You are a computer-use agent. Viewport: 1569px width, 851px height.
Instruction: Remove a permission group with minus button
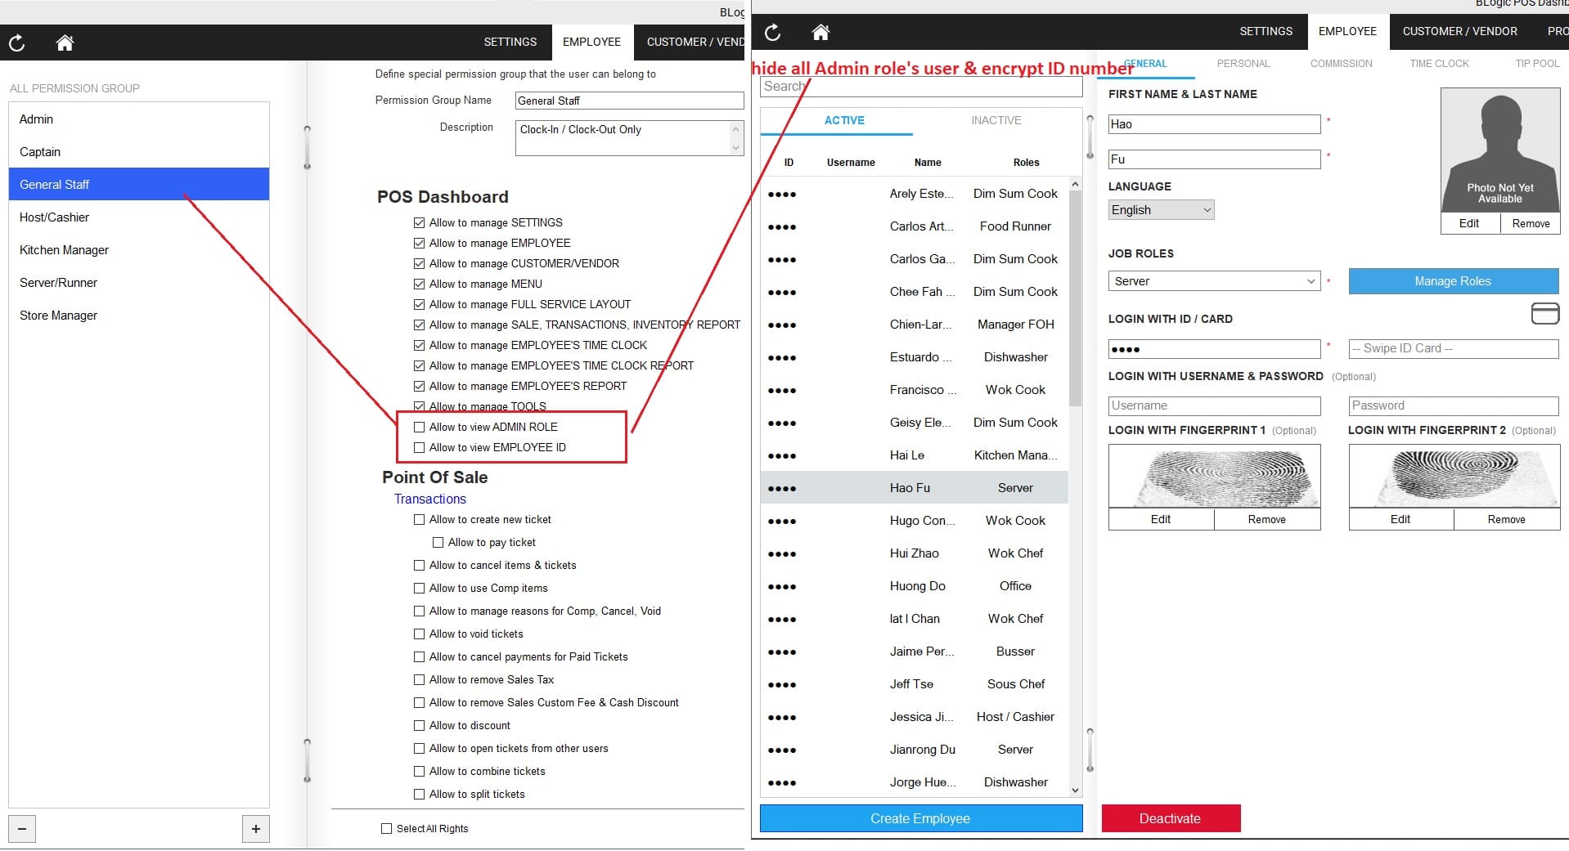(x=22, y=829)
